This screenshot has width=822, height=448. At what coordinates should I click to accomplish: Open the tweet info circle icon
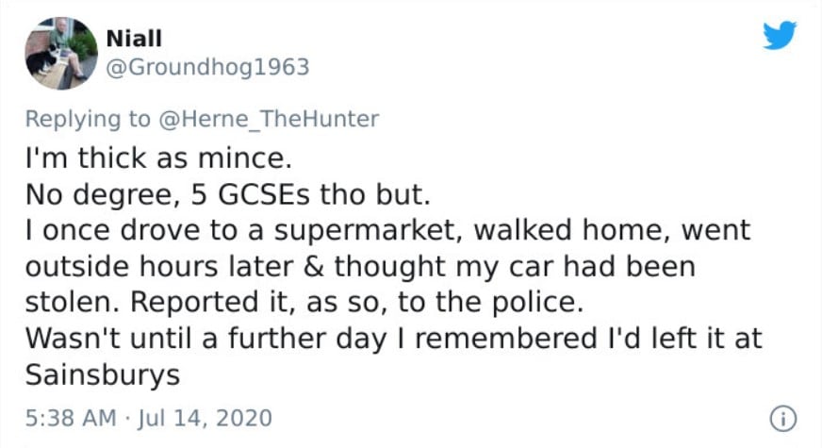pos(783,419)
